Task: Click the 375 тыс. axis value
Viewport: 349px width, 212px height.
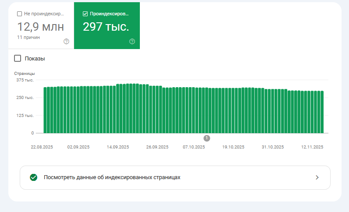Action: (x=25, y=80)
